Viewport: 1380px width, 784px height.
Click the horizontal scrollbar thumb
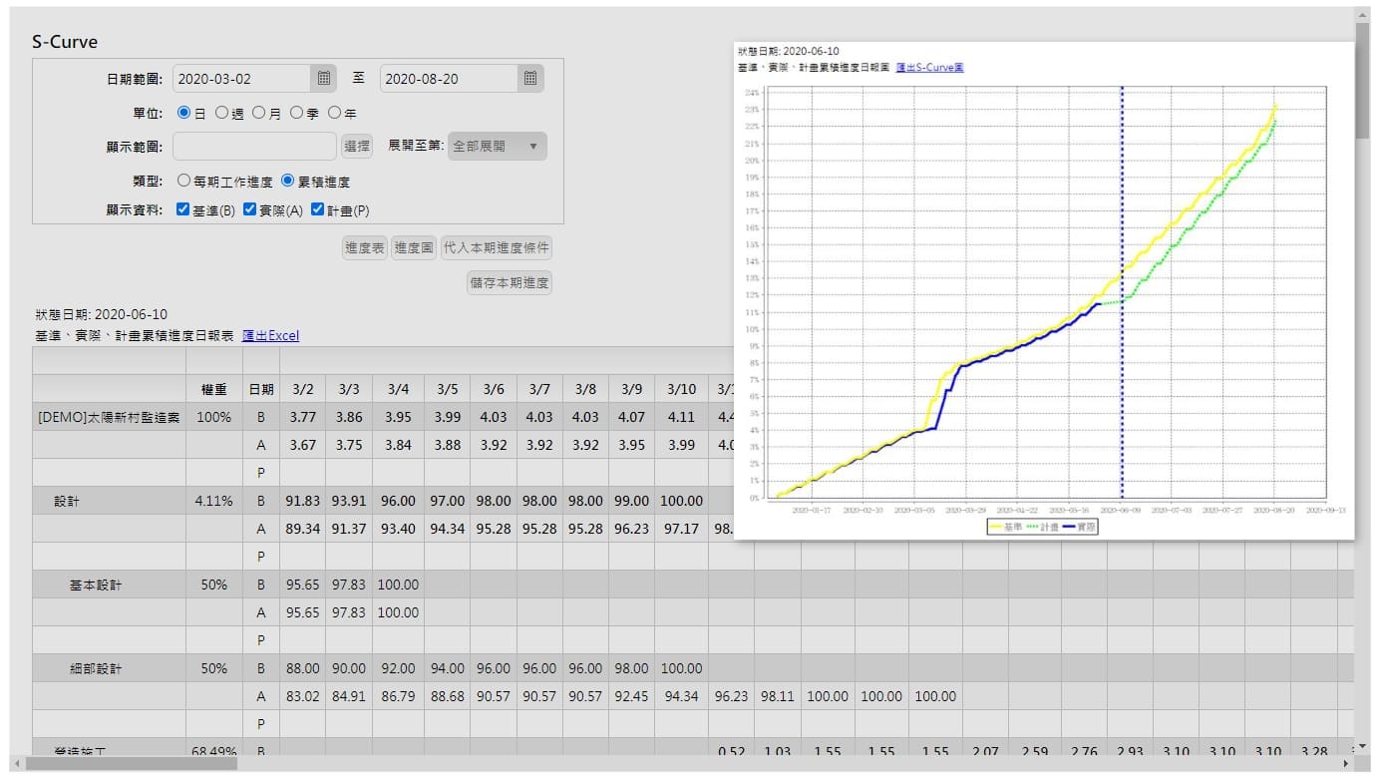pyautogui.click(x=132, y=763)
